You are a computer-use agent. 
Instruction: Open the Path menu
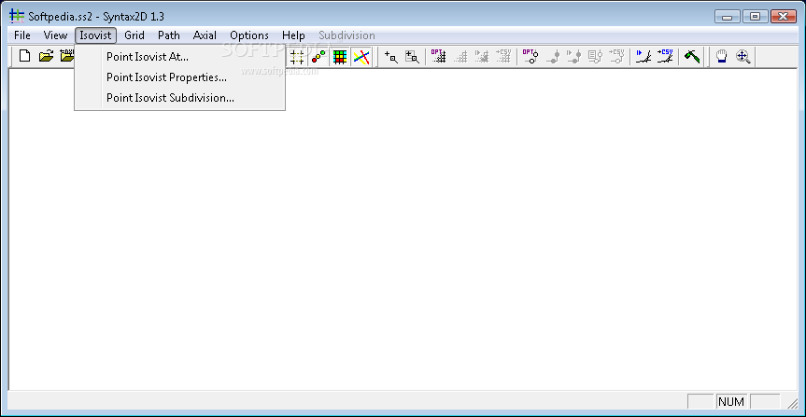point(169,35)
